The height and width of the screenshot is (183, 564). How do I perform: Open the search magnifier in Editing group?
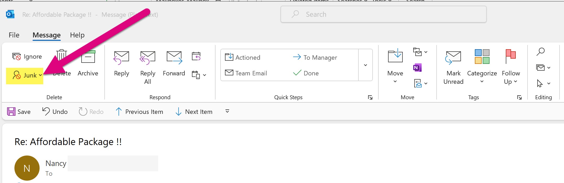[x=540, y=52]
